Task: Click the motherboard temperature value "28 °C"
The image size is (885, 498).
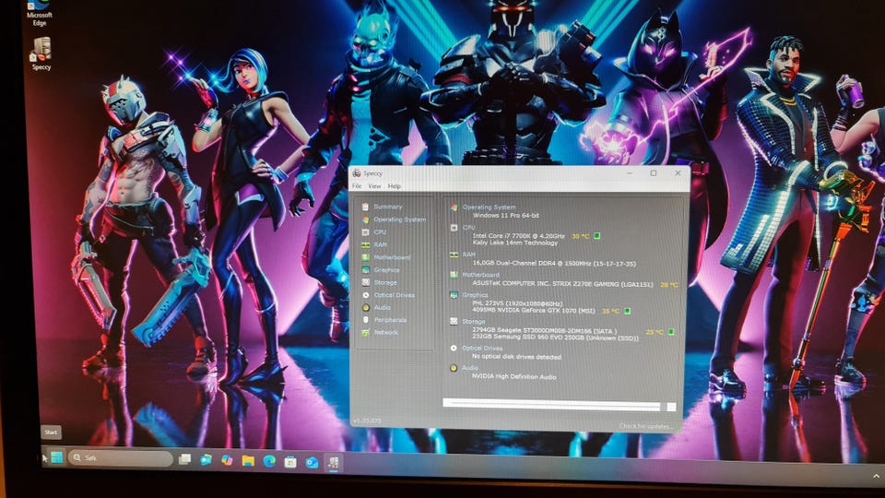Action: point(669,285)
